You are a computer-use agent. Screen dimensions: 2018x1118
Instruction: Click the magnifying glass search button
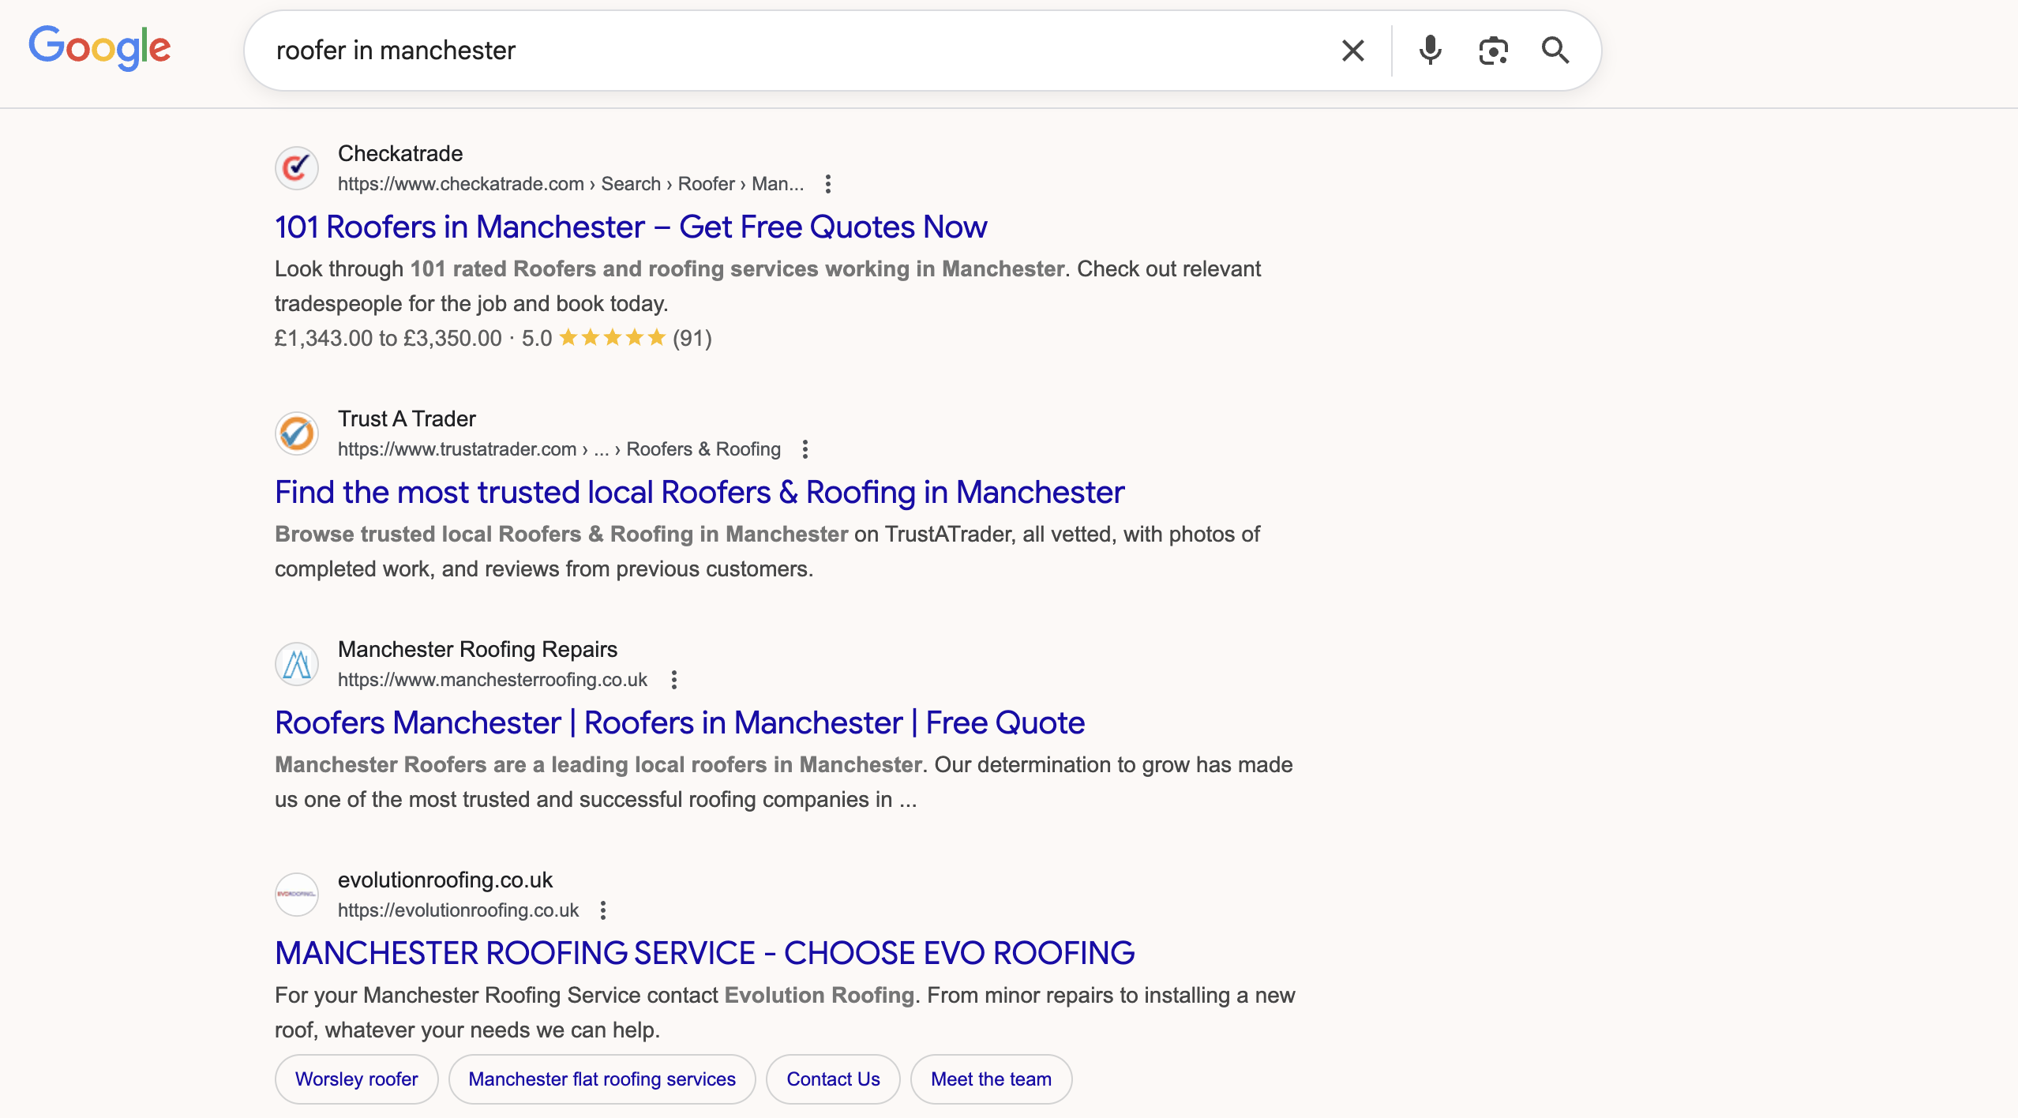tap(1555, 51)
